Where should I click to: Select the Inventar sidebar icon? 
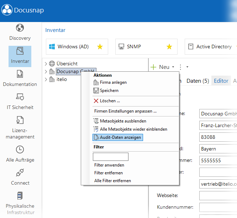click(x=20, y=51)
